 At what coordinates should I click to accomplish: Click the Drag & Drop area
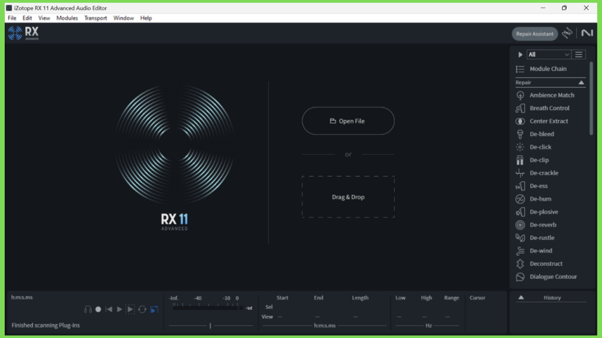click(348, 197)
